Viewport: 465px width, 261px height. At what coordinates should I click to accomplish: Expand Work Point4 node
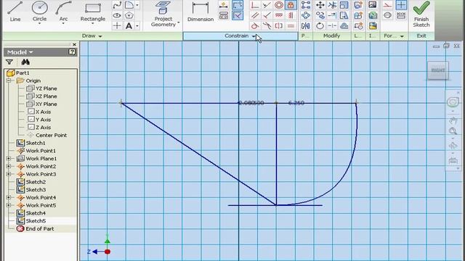tap(9, 197)
